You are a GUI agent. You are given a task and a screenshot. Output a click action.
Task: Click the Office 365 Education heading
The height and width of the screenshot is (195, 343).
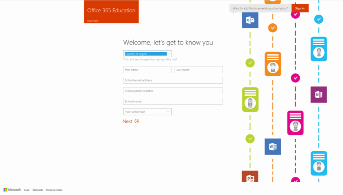coord(111,11)
